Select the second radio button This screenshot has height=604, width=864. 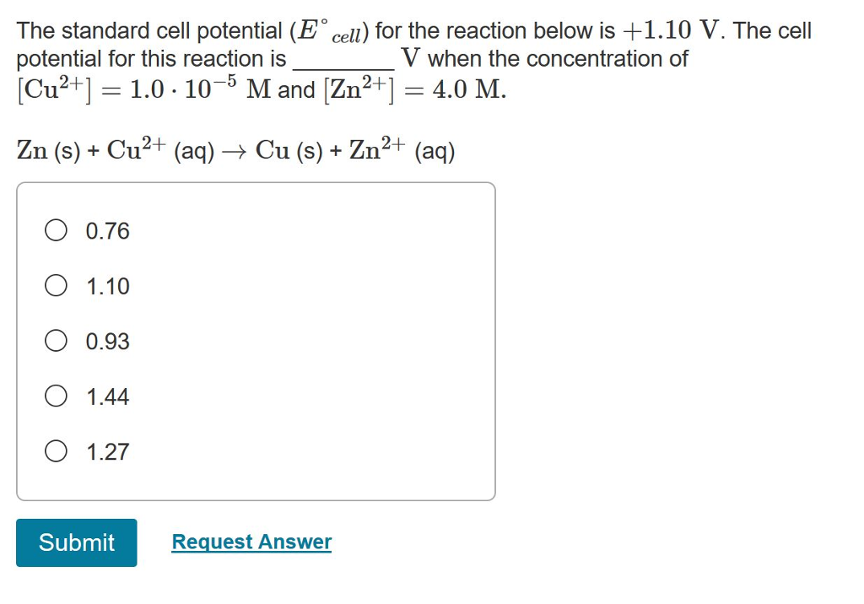pos(56,285)
